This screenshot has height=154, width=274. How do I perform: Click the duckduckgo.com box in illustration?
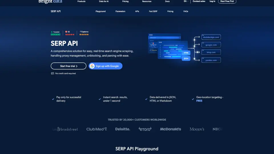211,37
